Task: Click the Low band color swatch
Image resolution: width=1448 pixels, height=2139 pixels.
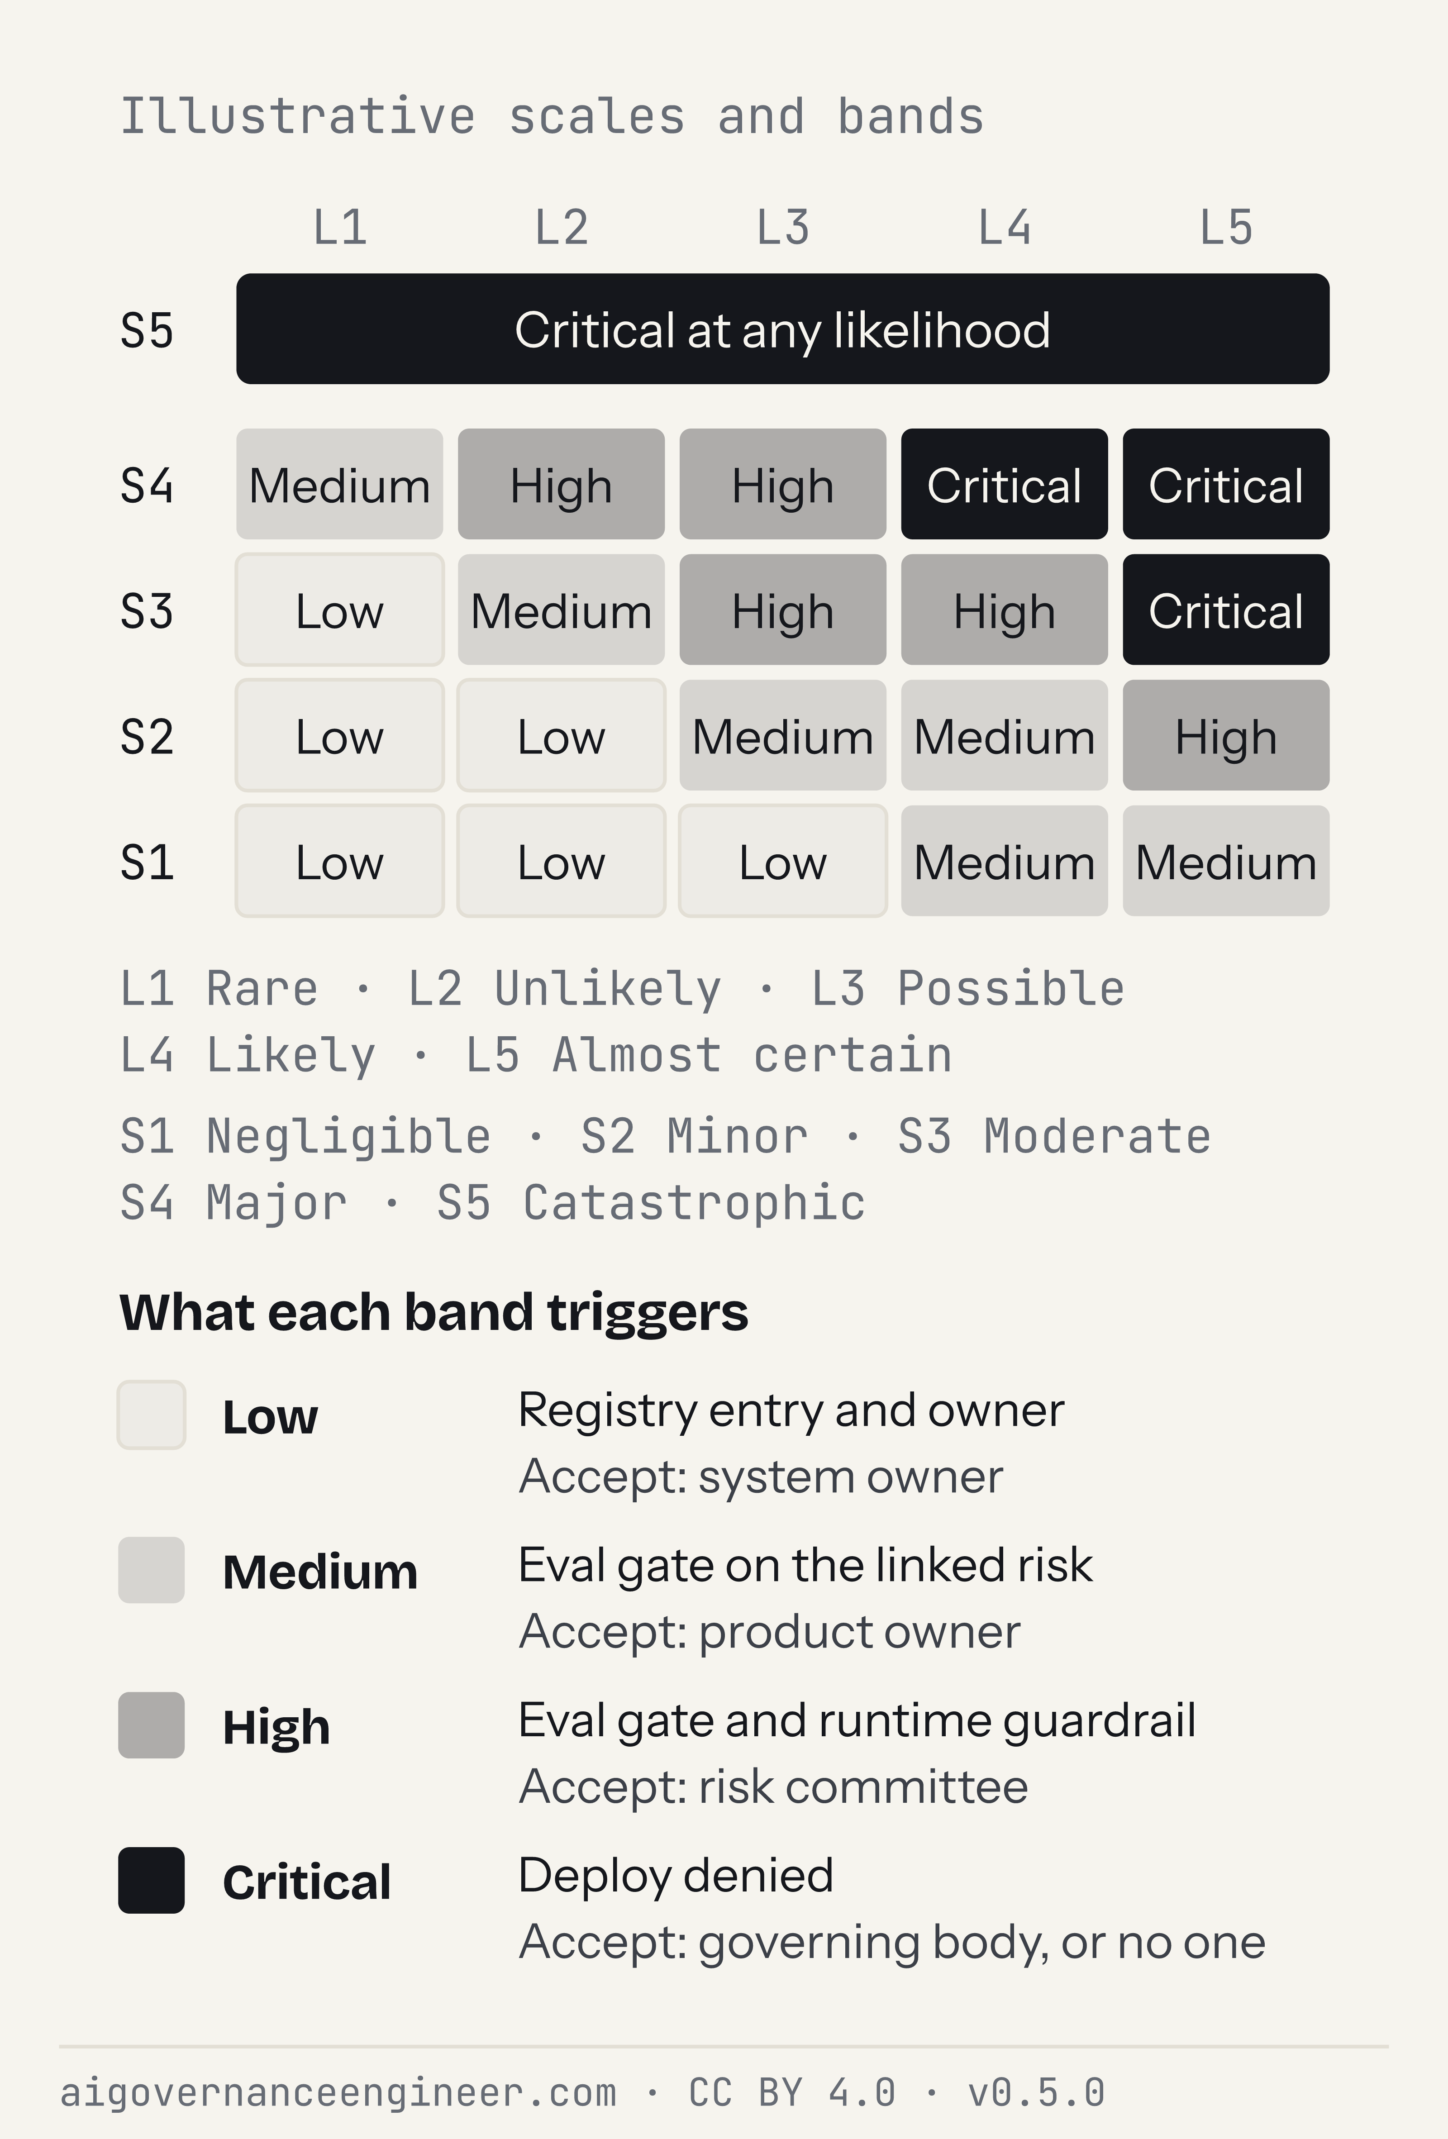Action: click(152, 1415)
